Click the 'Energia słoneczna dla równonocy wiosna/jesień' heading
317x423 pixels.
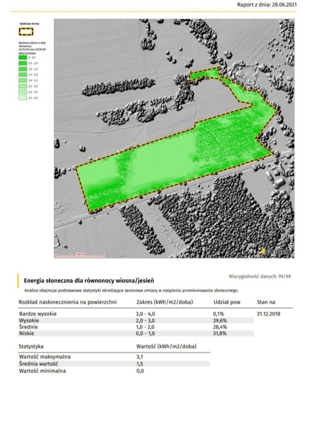89,281
